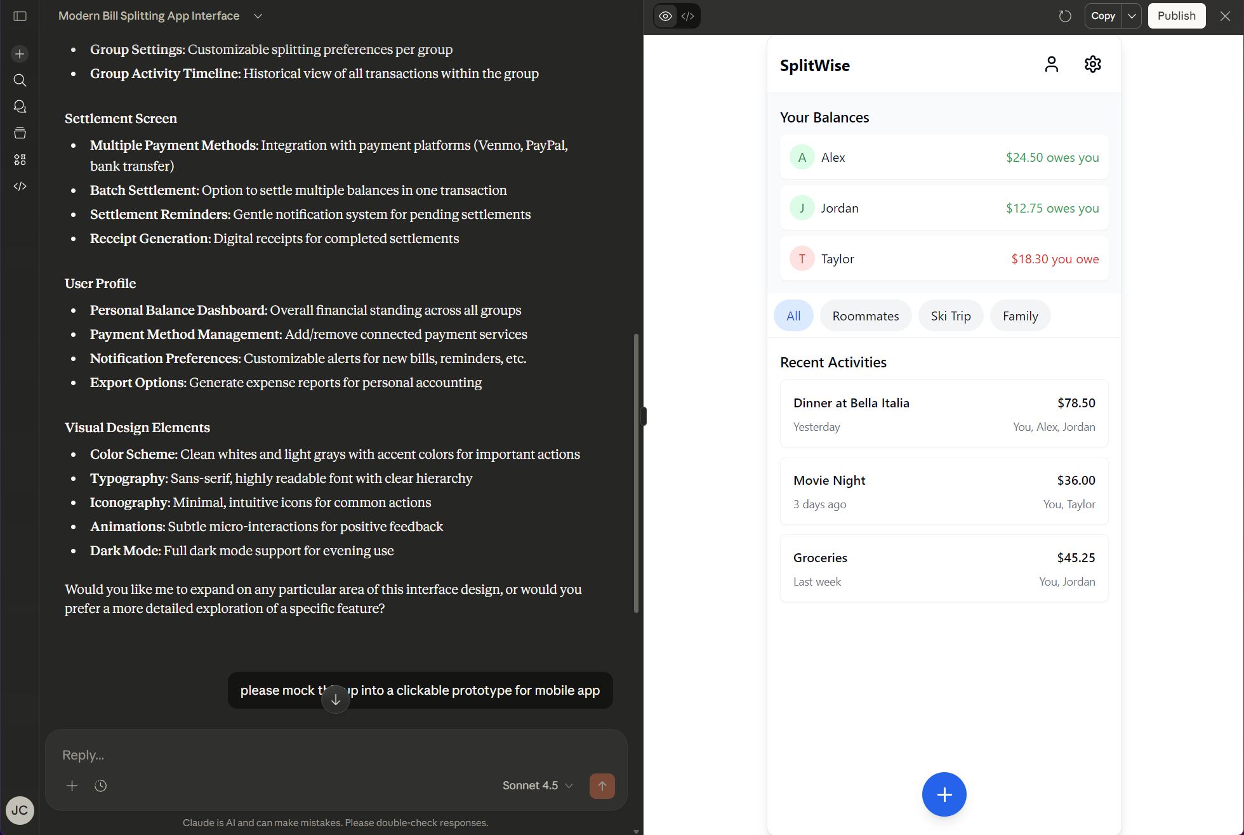Reload the artifact preview
Viewport: 1244px width, 835px height.
coord(1065,16)
